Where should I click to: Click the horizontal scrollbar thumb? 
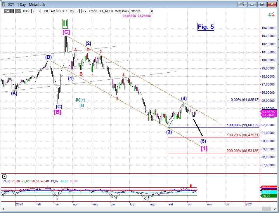pyautogui.click(x=266, y=209)
